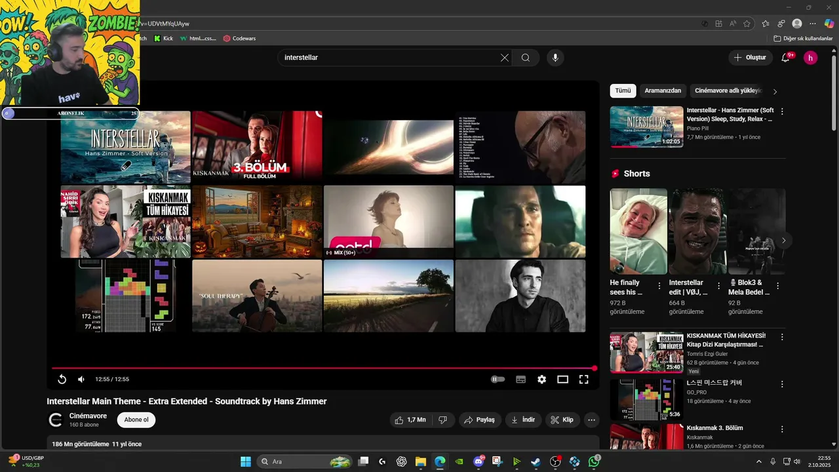Open File Explorer from the taskbar
Image resolution: width=839 pixels, height=472 pixels.
[x=420, y=462]
